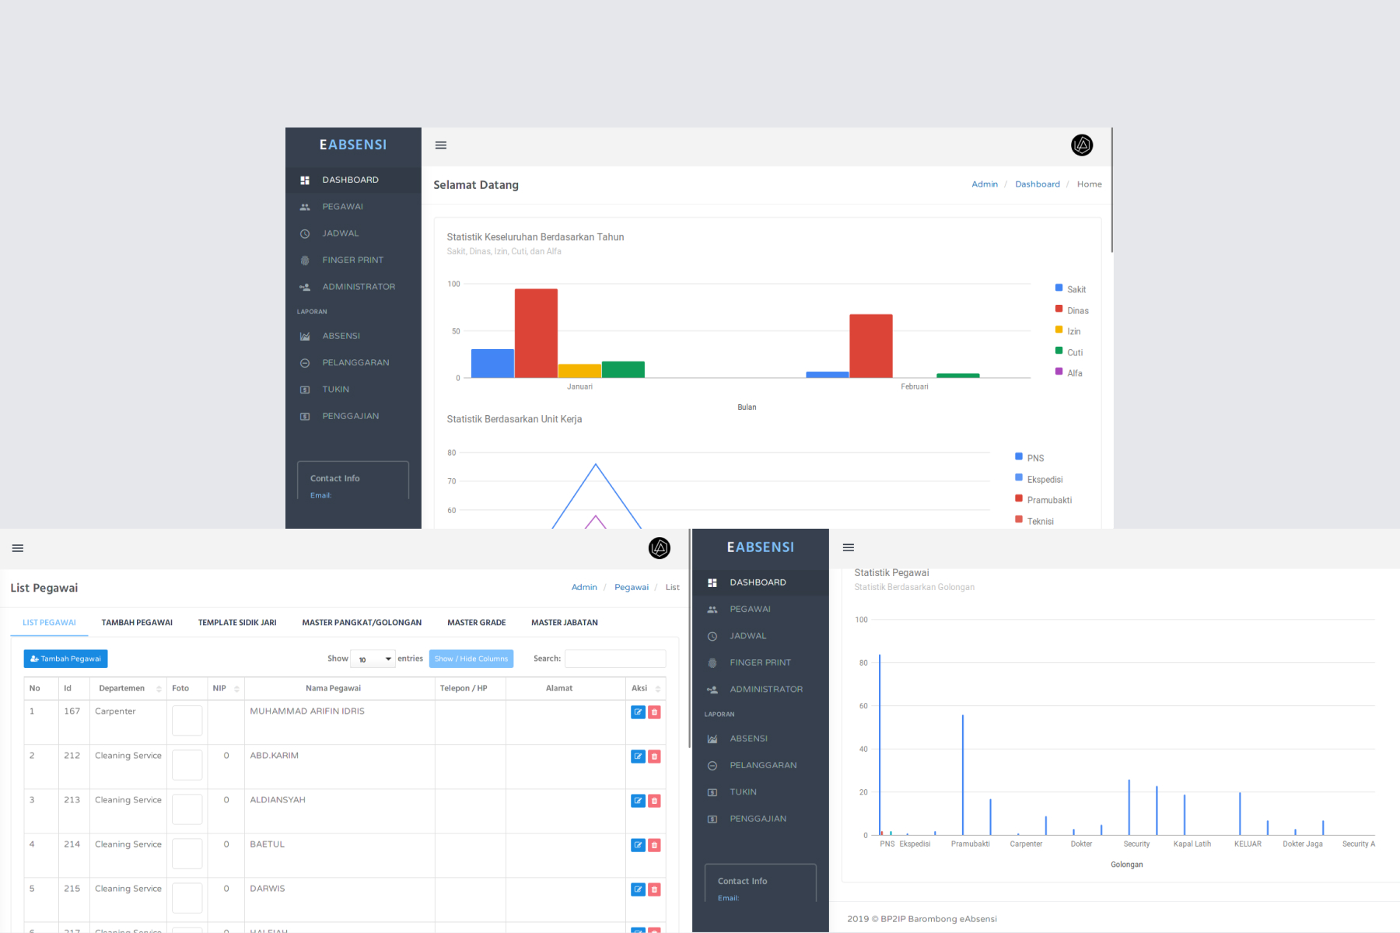Switch to Template Sidik Jari tab
1400x933 pixels.
(x=237, y=623)
